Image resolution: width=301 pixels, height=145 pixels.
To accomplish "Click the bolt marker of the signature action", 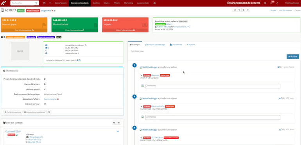I will [x=134, y=66].
